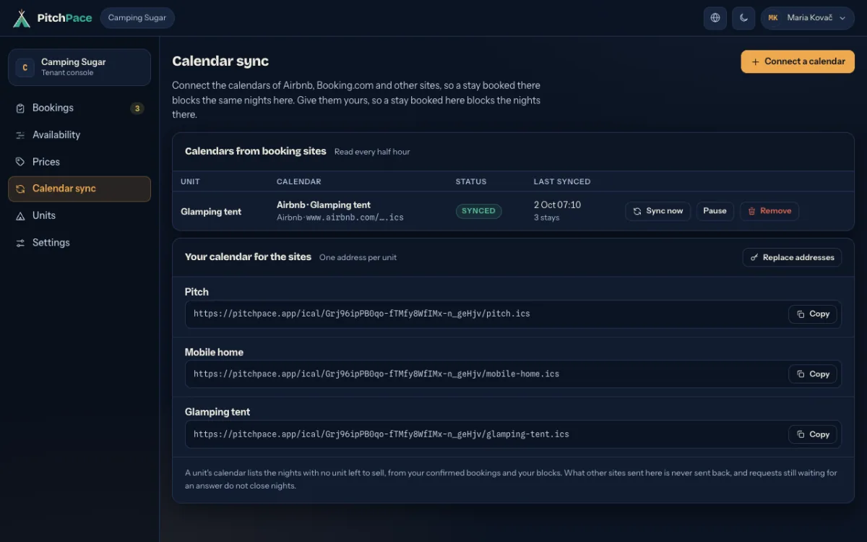Viewport: 867px width, 542px height.
Task: Copy the Glamping tent calendar address
Action: point(813,434)
